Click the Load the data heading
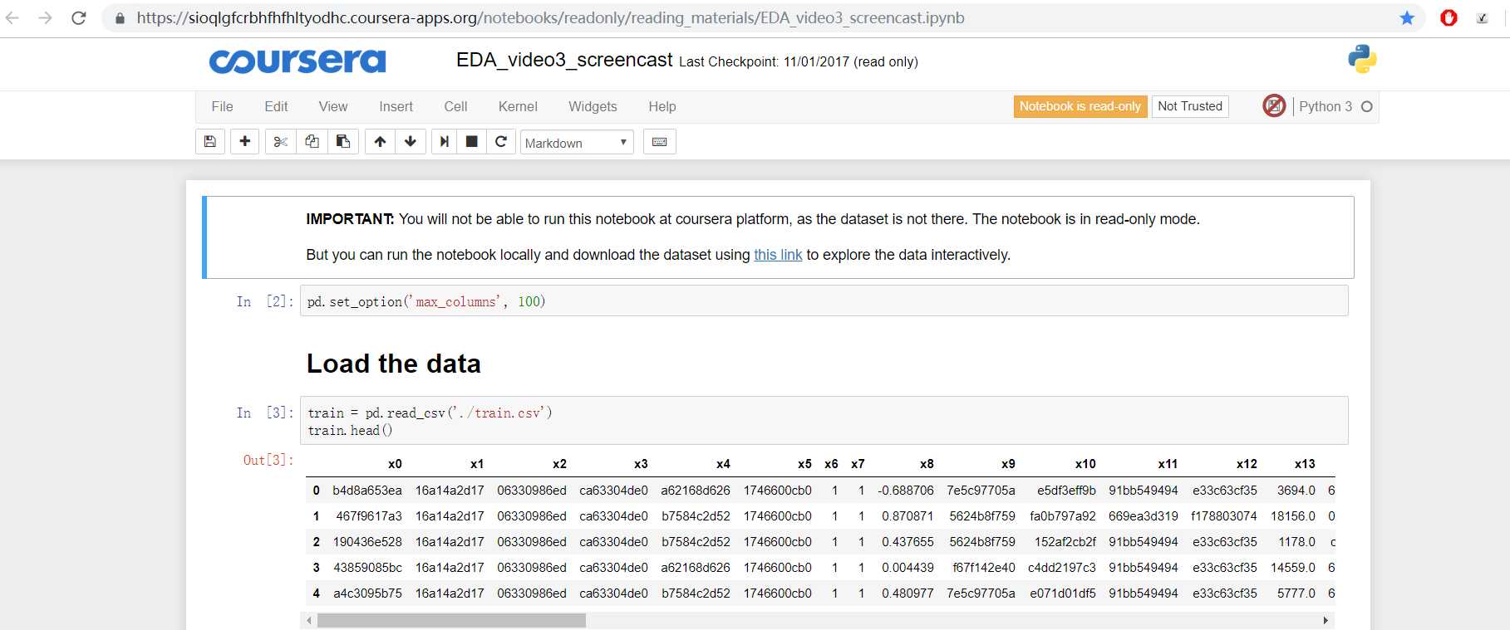The image size is (1510, 630). (394, 364)
